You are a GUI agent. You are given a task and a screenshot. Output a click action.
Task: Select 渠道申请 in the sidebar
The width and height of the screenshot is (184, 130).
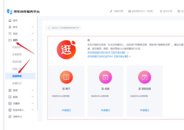pyautogui.click(x=17, y=76)
